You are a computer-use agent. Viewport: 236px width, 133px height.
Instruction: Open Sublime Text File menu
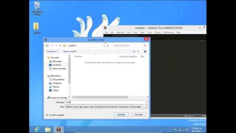[x=106, y=32]
